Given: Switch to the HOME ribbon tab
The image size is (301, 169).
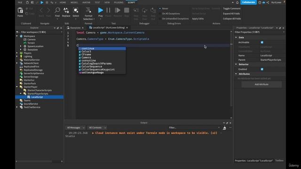Looking at the screenshot, I should (x=63, y=2).
